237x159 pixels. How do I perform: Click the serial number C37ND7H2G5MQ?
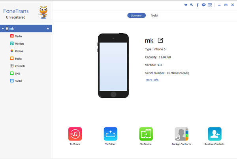click(x=178, y=73)
